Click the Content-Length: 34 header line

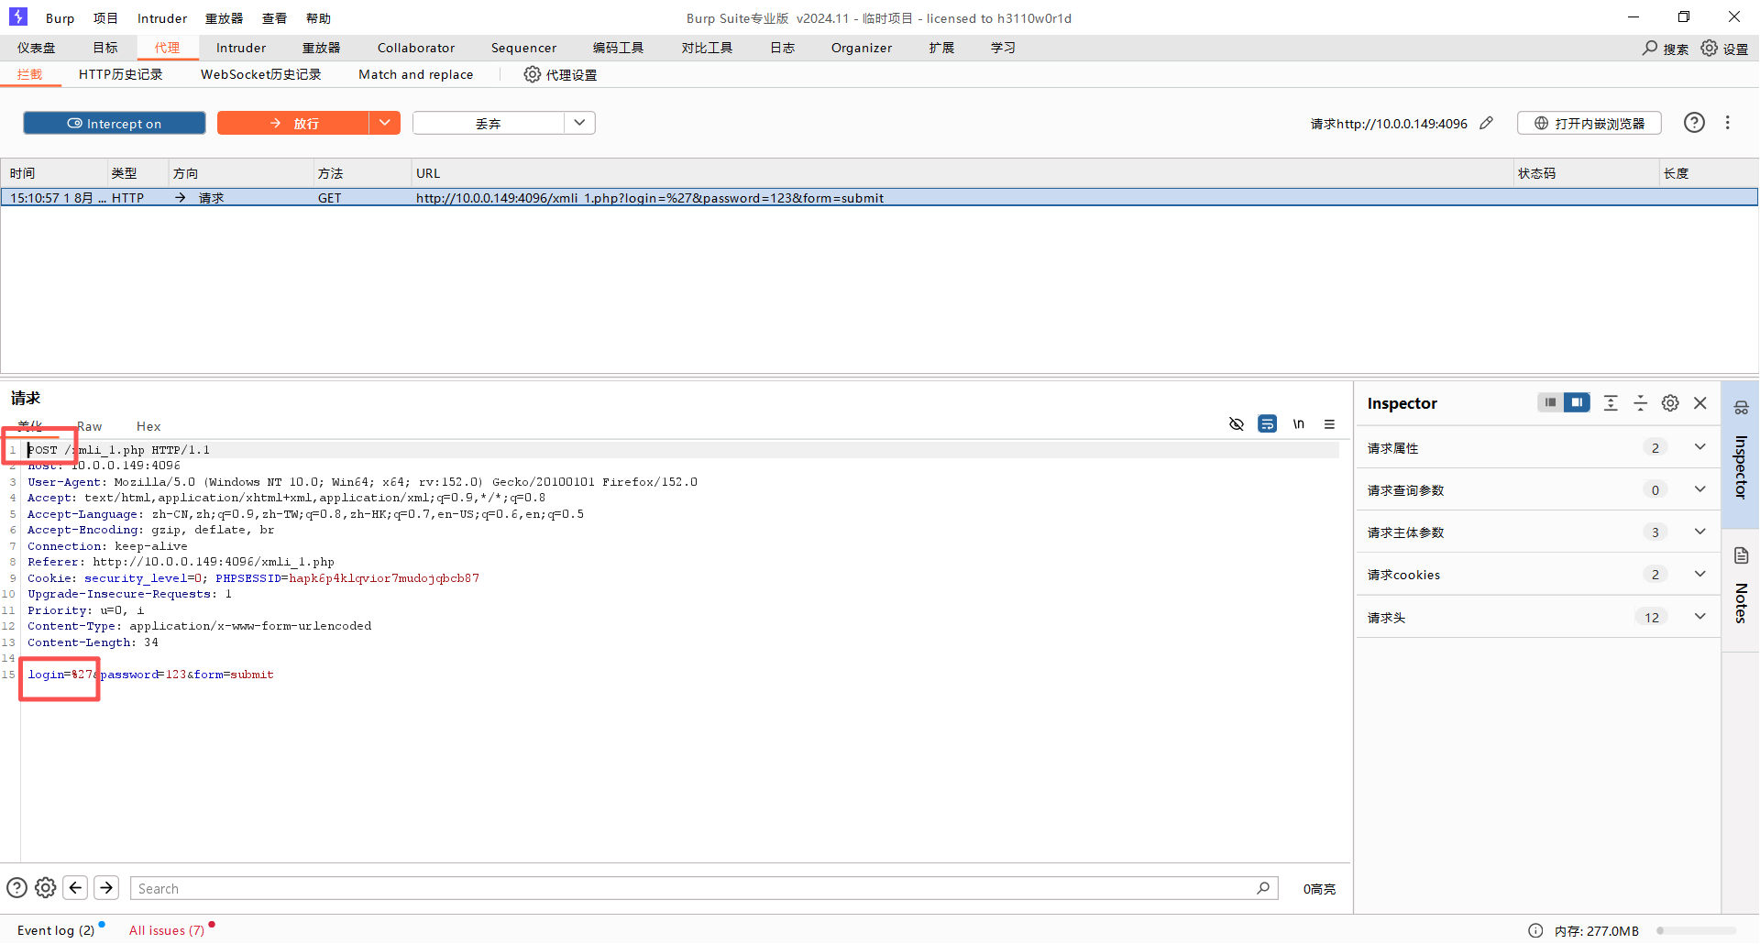point(93,642)
